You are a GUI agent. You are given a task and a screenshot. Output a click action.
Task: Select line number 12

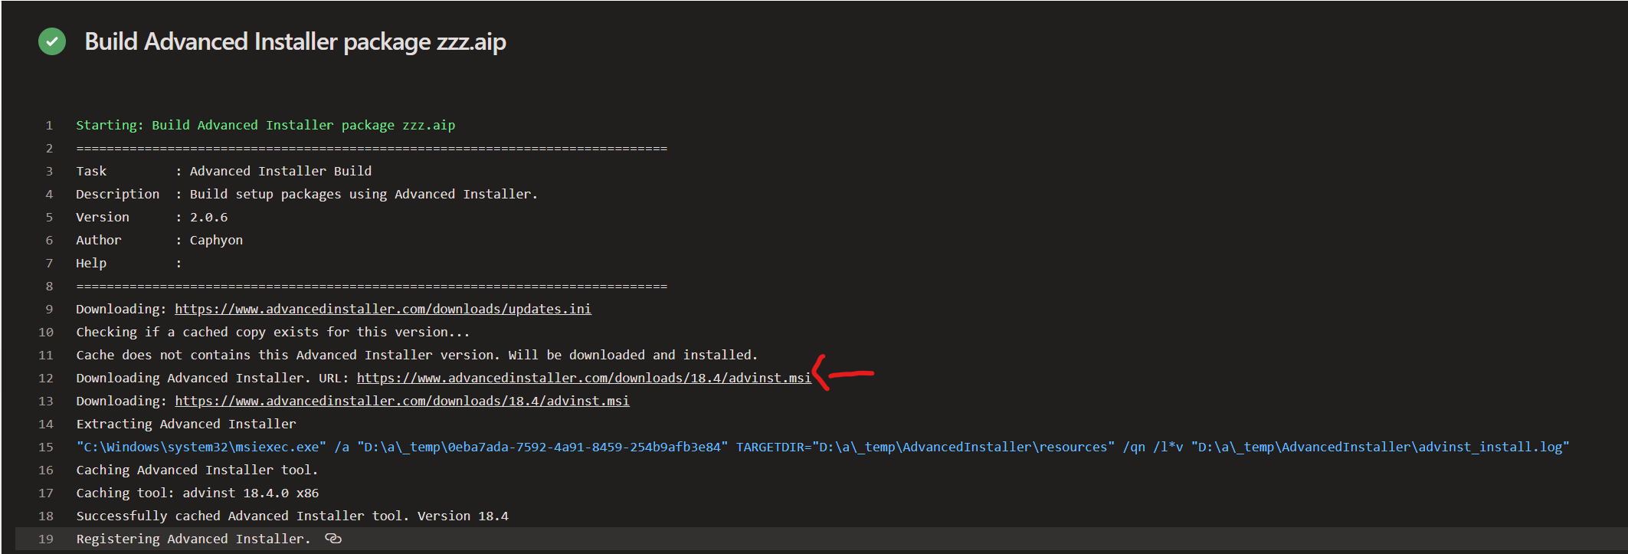coord(46,378)
